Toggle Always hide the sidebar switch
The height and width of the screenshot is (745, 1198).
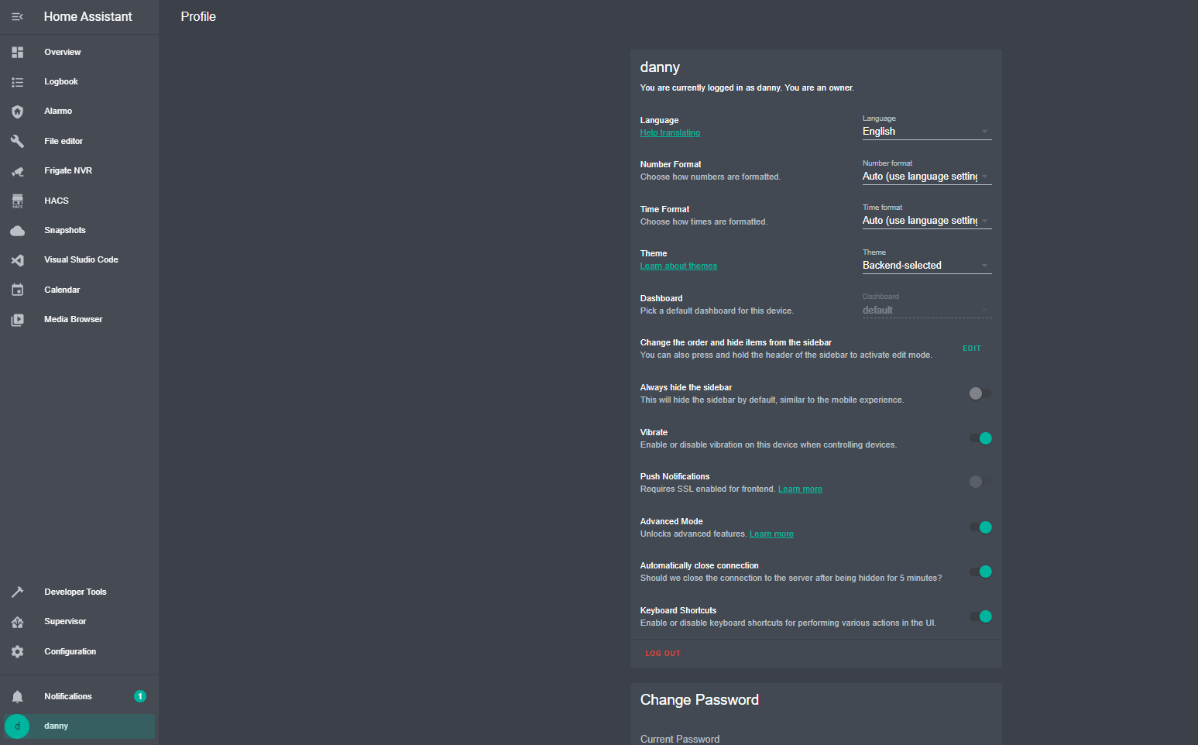[980, 393]
